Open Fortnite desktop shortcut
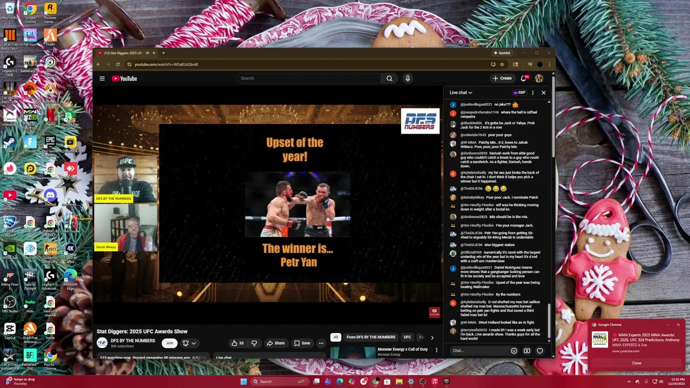The width and height of the screenshot is (690, 388). pyautogui.click(x=30, y=144)
